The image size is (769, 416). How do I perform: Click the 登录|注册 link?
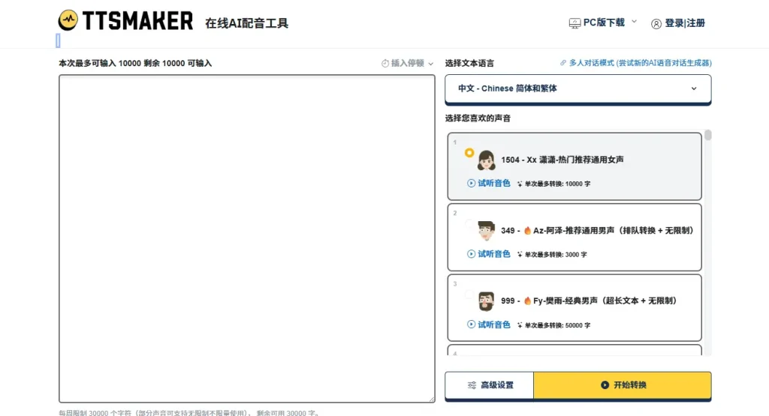684,23
